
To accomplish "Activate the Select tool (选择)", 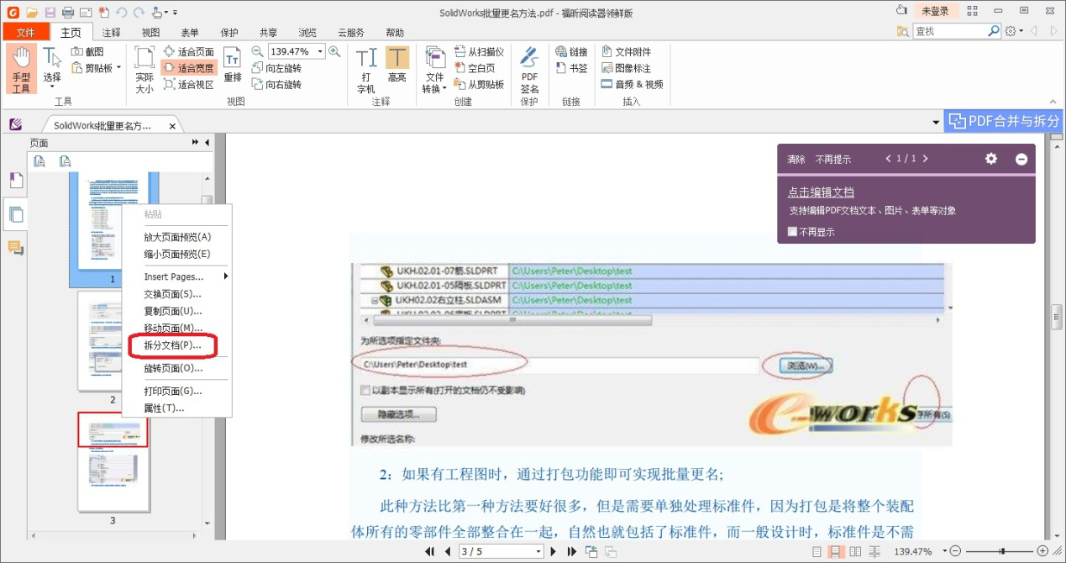I will click(52, 69).
